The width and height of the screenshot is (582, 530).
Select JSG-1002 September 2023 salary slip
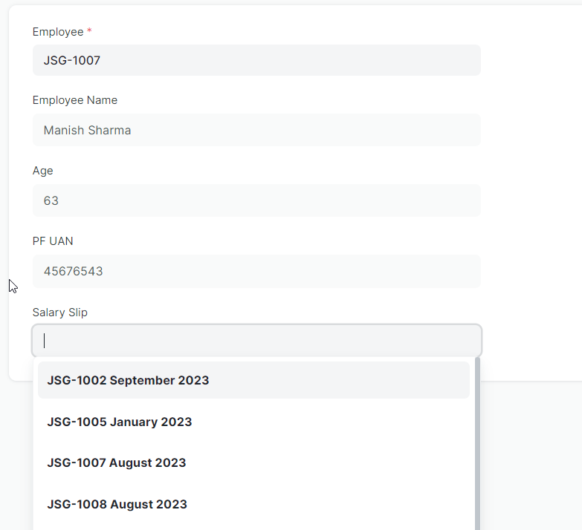(253, 380)
